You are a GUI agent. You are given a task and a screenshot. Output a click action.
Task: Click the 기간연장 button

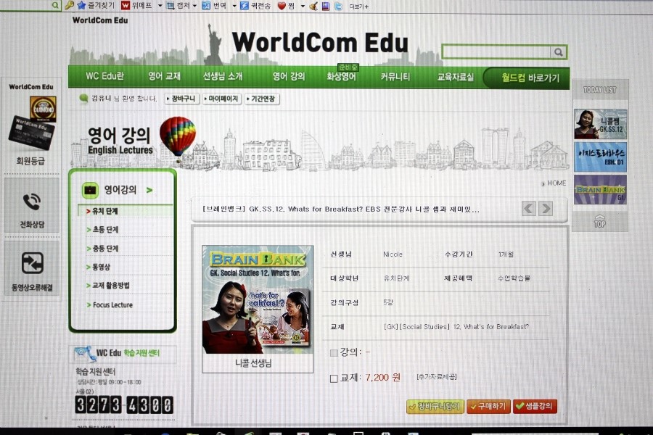click(x=262, y=99)
